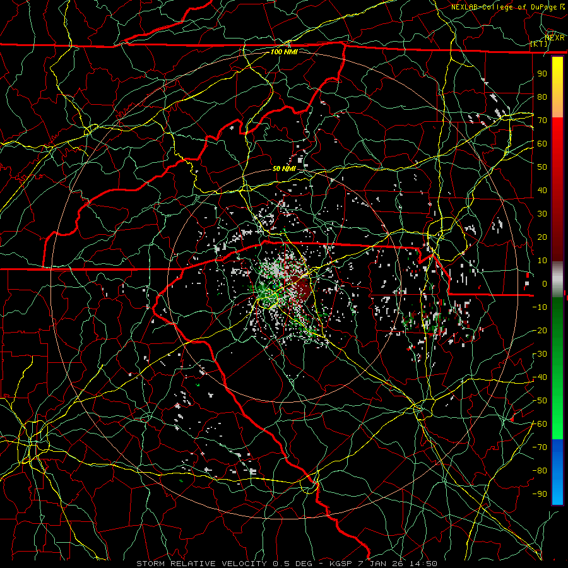Select the -30 value on velocity scale
The width and height of the screenshot is (568, 568).
pyautogui.click(x=540, y=354)
